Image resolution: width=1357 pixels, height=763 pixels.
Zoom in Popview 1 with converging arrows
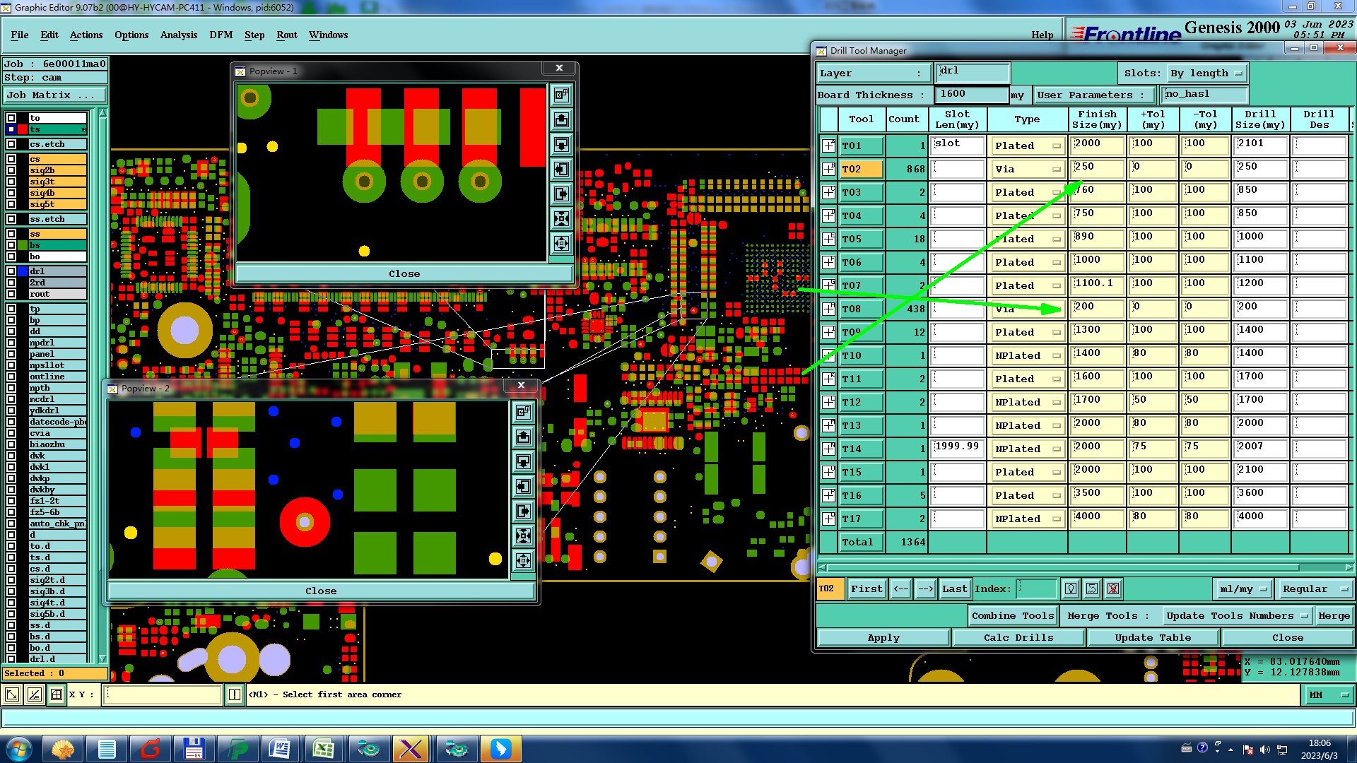pos(561,219)
